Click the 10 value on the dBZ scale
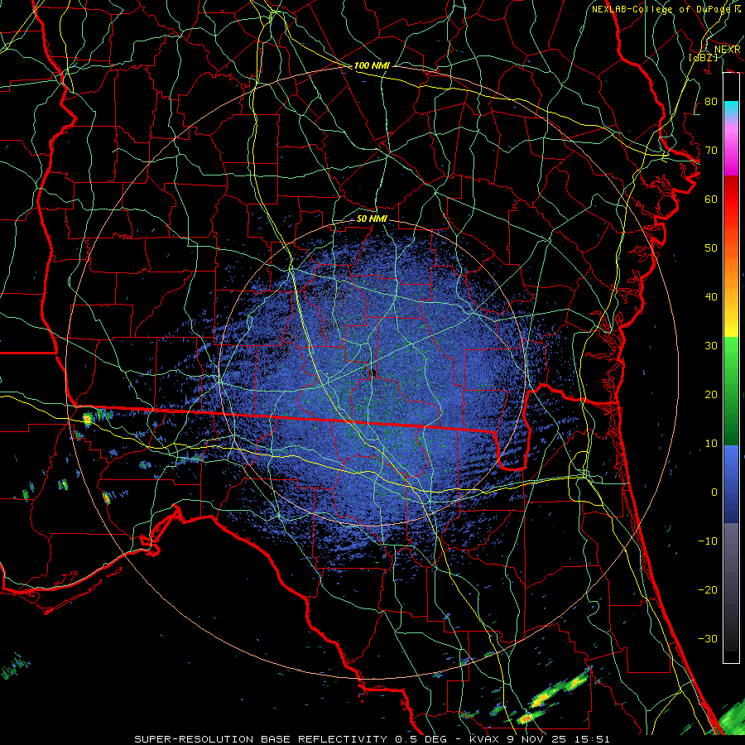The width and height of the screenshot is (745, 745). tap(711, 444)
